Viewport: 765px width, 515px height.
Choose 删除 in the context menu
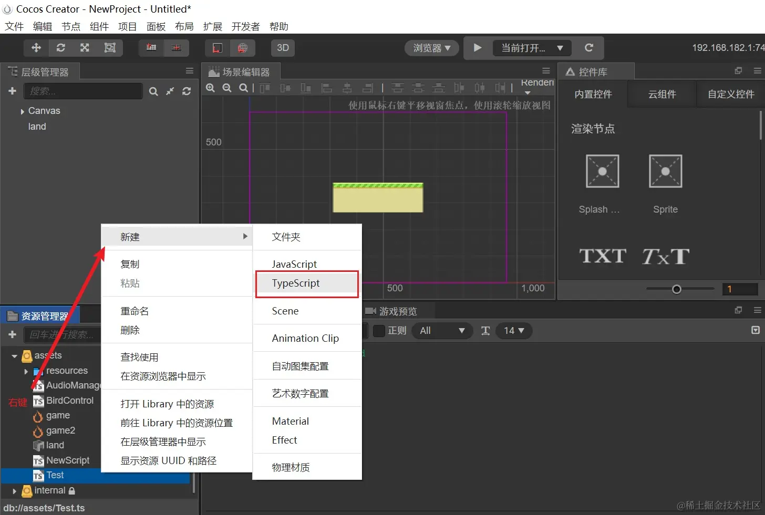tap(177, 330)
